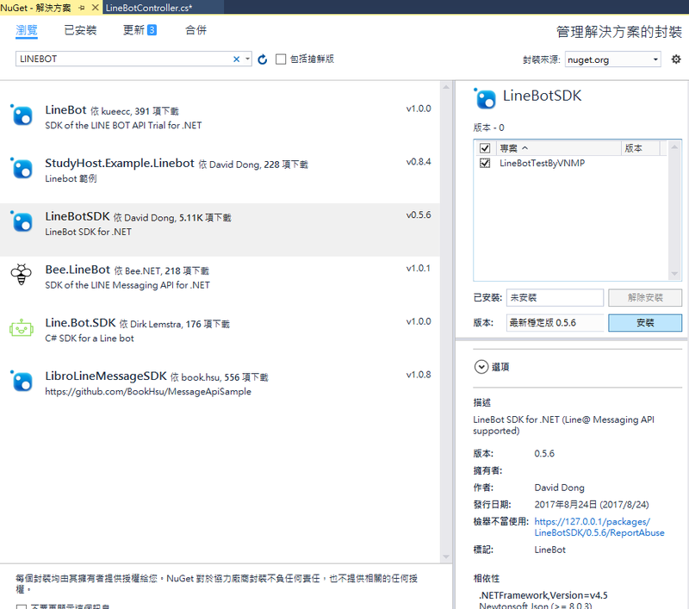The width and height of the screenshot is (689, 609).
Task: Select the LineBot package by kueecc
Action: coord(220,116)
